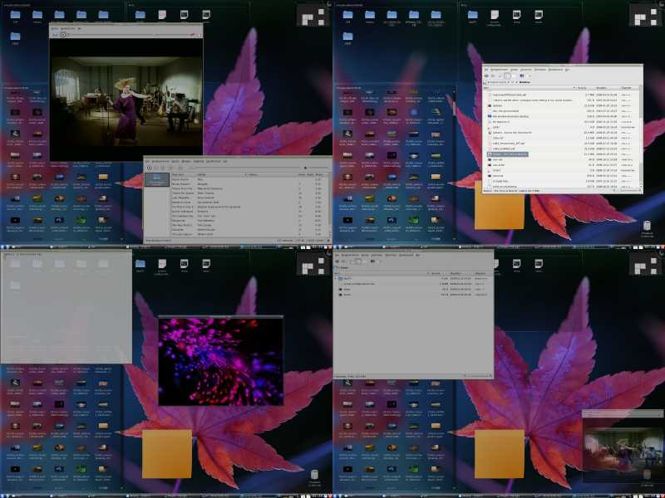Click the purple particle animation window
This screenshot has width=665, height=498.
220,361
